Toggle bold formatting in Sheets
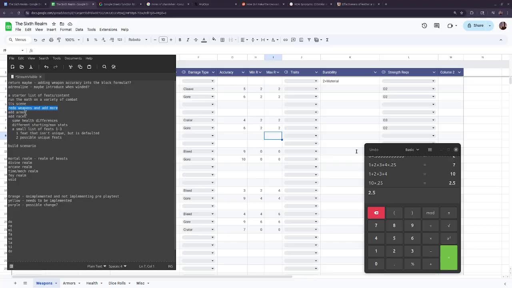The image size is (512, 288). tap(180, 40)
